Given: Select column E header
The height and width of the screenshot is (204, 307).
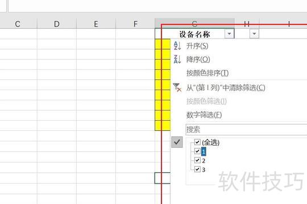Looking at the screenshot, I should (x=96, y=24).
